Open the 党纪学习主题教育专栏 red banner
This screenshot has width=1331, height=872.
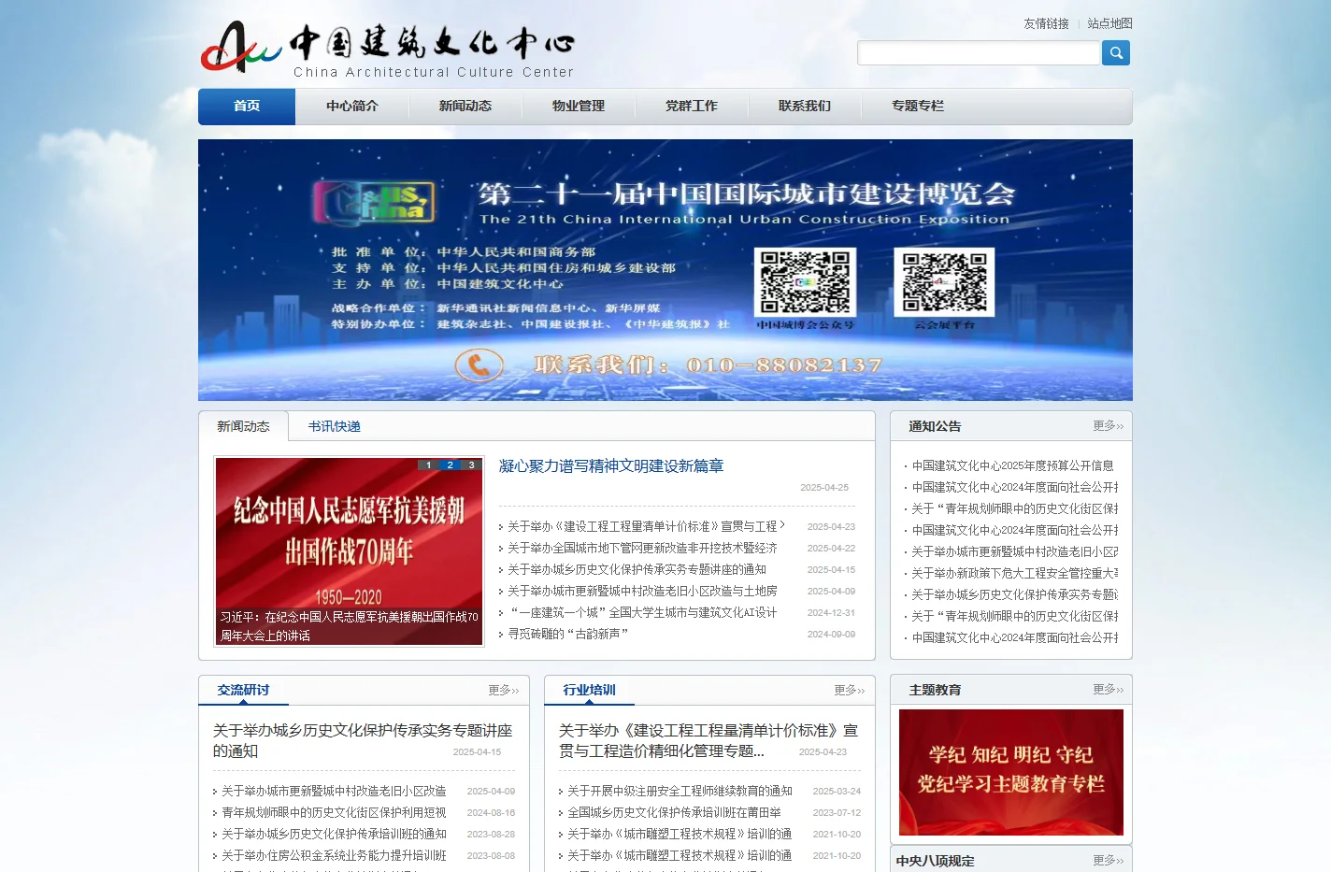pyautogui.click(x=1011, y=772)
